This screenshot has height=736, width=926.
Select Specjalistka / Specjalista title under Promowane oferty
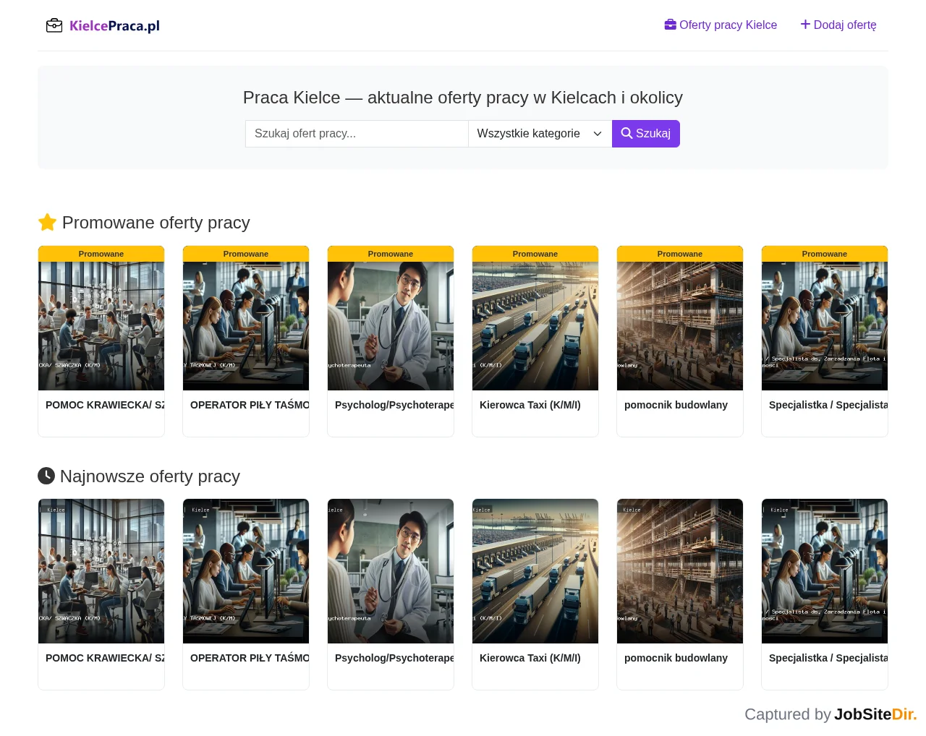pyautogui.click(x=828, y=405)
